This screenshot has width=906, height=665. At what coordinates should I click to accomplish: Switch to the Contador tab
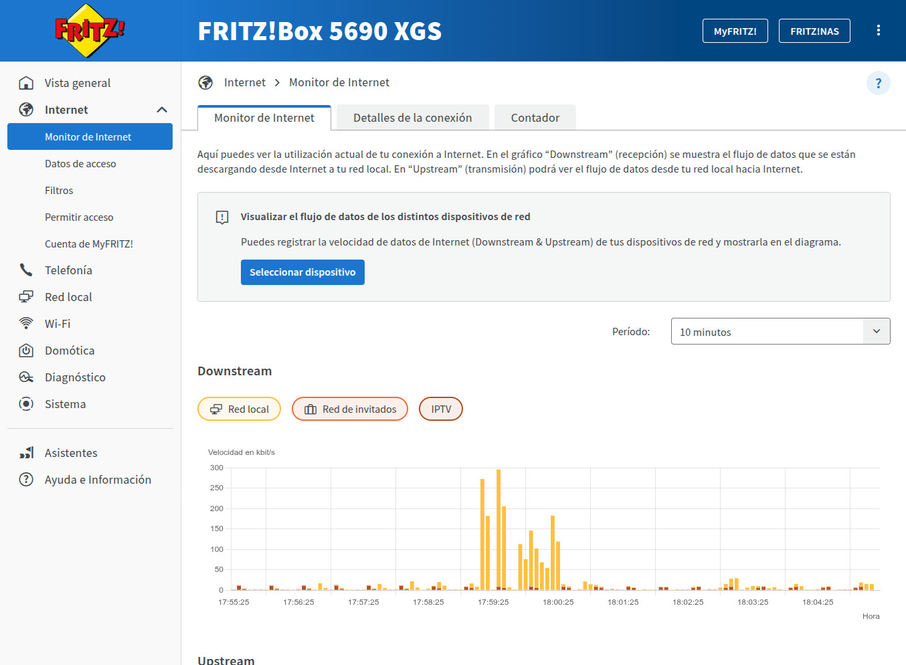pos(535,118)
